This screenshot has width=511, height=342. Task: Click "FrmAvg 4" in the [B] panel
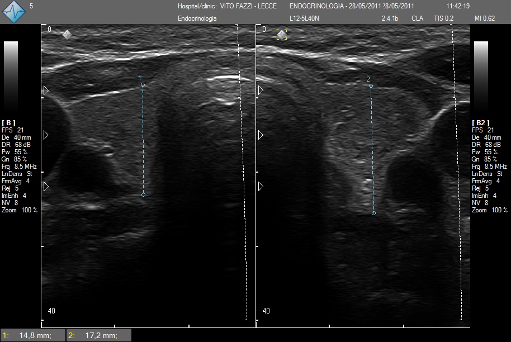[x=16, y=181]
